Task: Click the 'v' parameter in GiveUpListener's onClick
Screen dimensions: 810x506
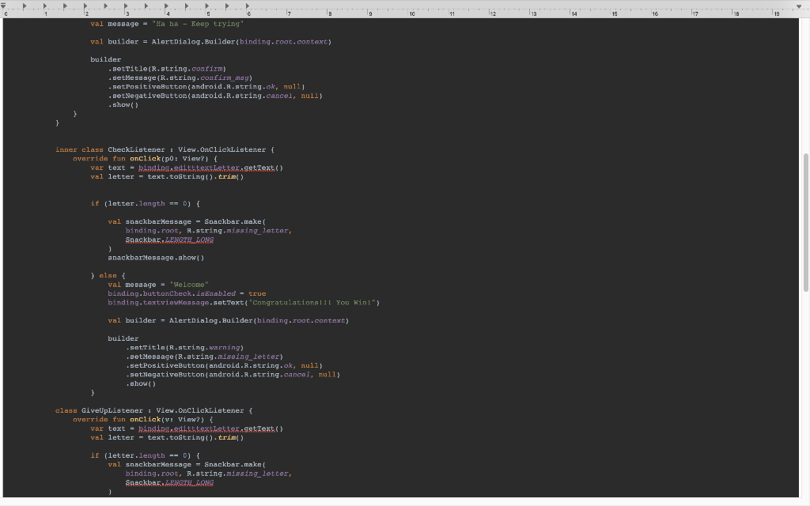Action: click(x=167, y=419)
